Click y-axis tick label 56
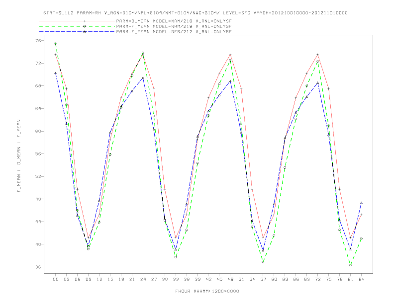This screenshot has width=394, height=304. pyautogui.click(x=39, y=154)
